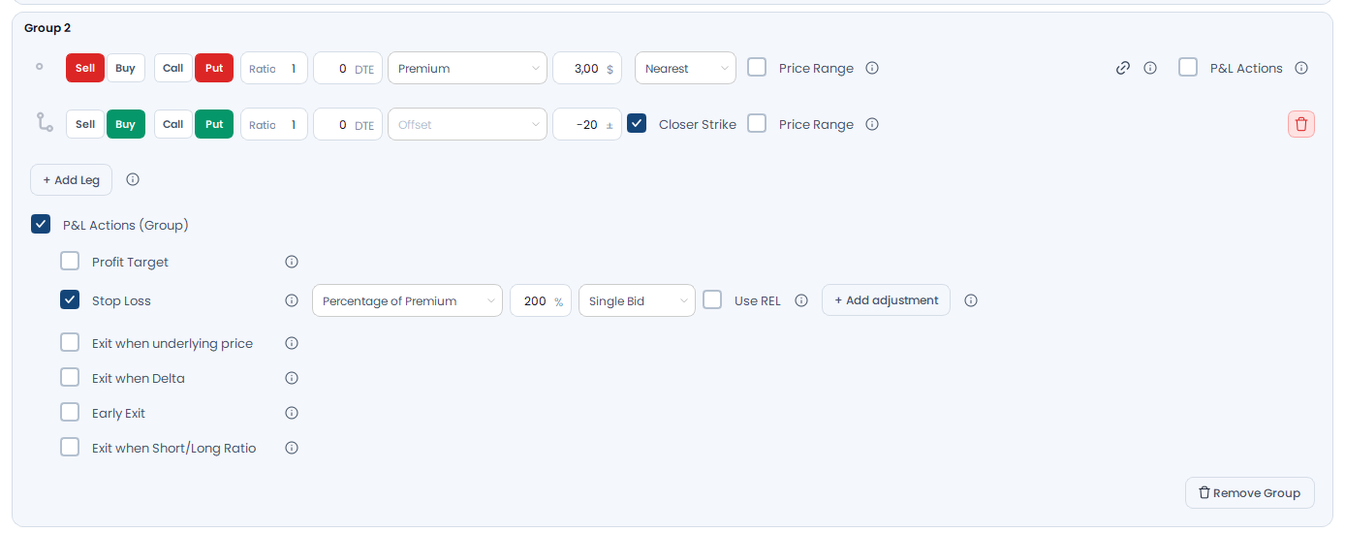Select Call on the first leg

click(173, 68)
